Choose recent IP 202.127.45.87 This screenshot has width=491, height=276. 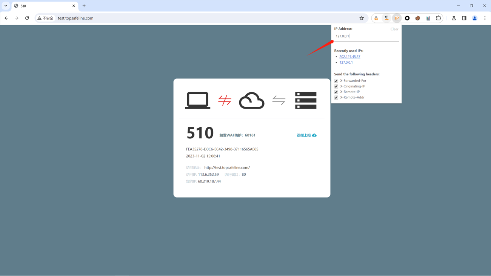[x=349, y=57]
